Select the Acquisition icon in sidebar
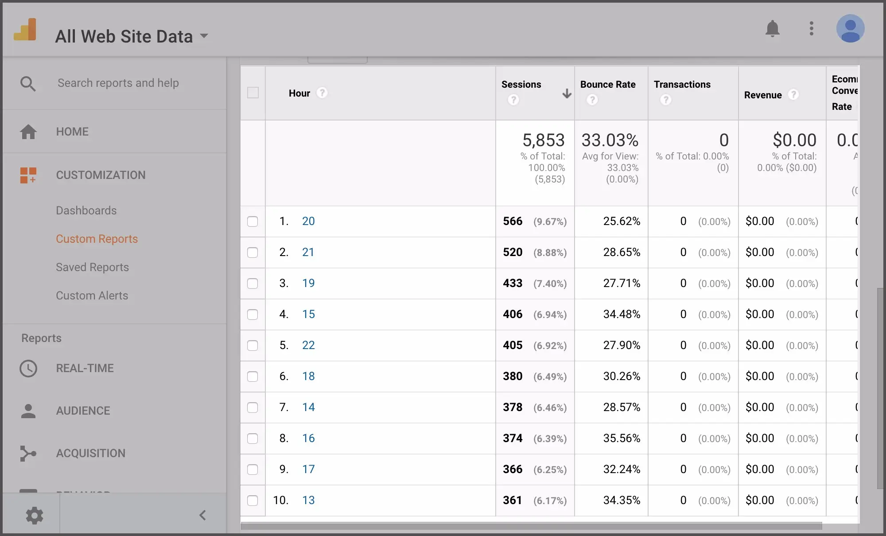Viewport: 886px width, 536px height. pyautogui.click(x=28, y=453)
